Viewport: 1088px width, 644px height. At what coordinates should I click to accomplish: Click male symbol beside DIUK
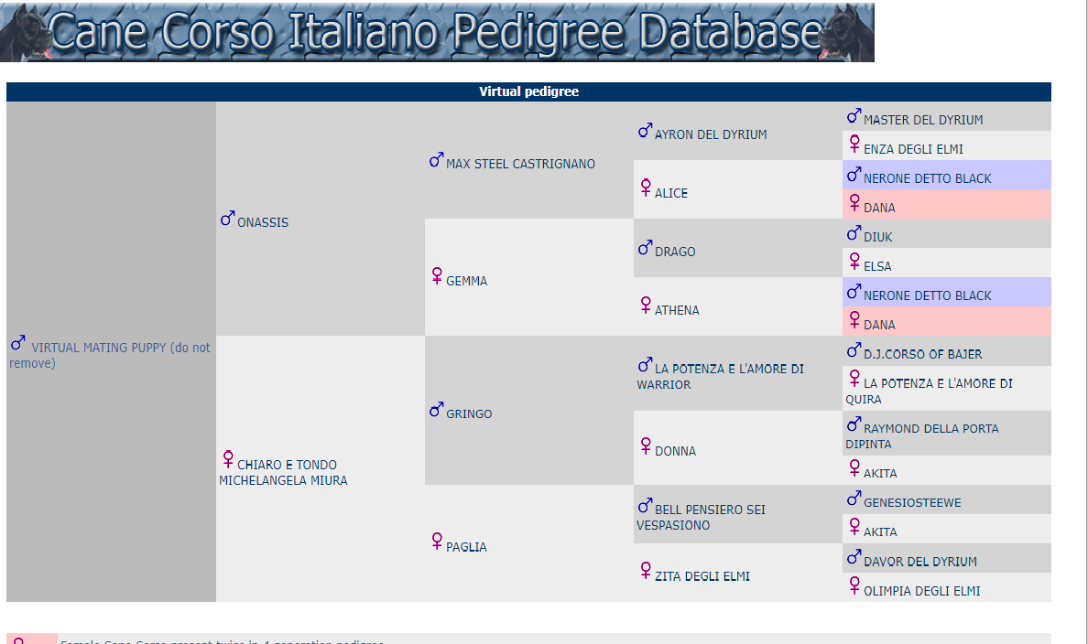pyautogui.click(x=854, y=233)
